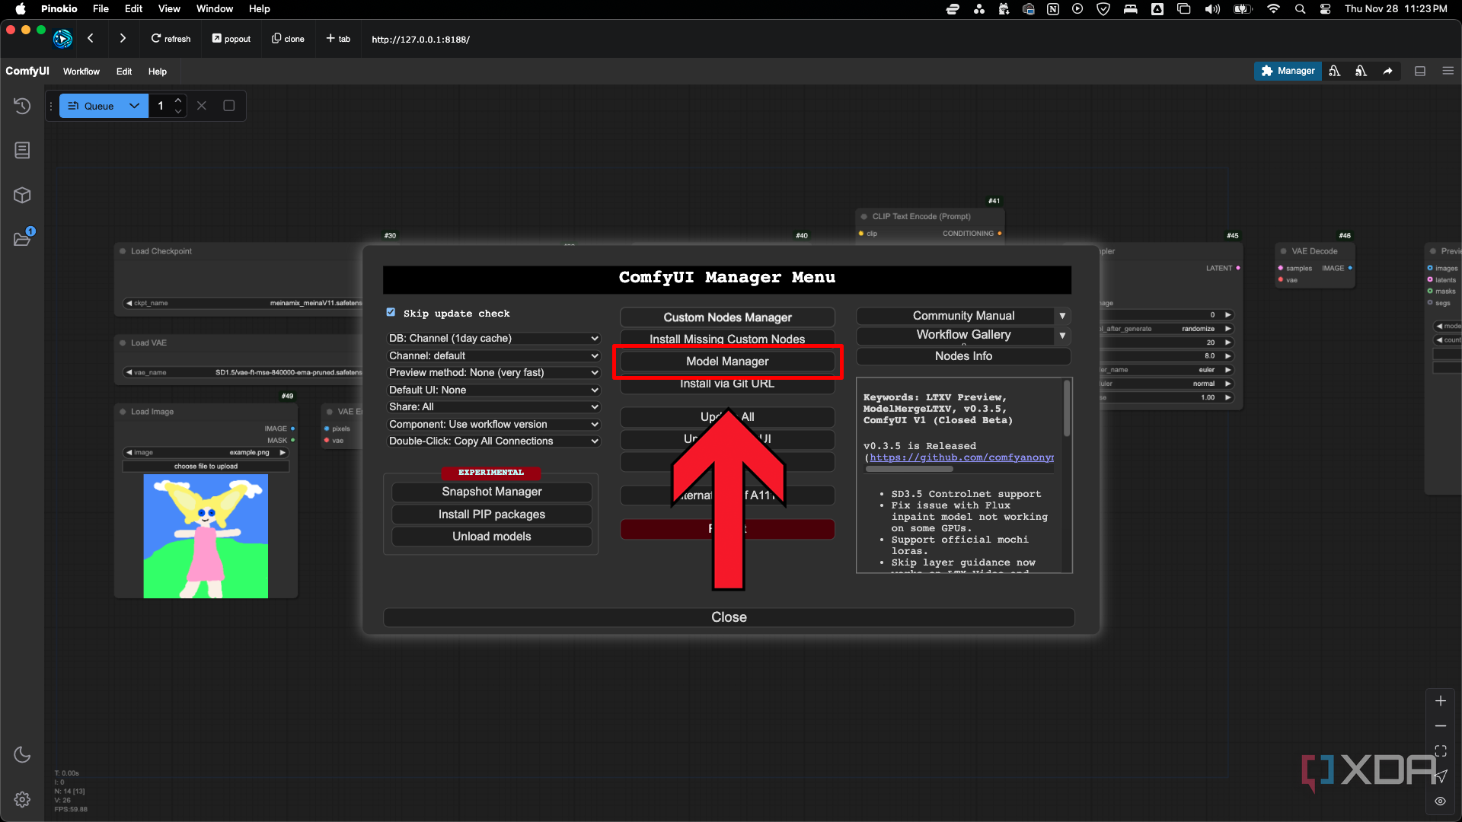The height and width of the screenshot is (822, 1462).
Task: Open Snapshot Manager
Action: (x=492, y=492)
